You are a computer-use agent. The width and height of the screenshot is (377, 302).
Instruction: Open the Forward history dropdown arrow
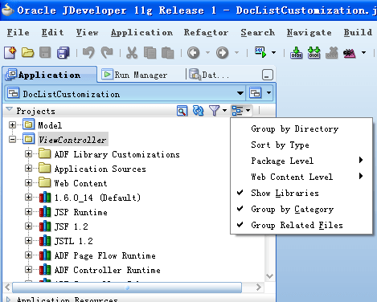coord(236,52)
